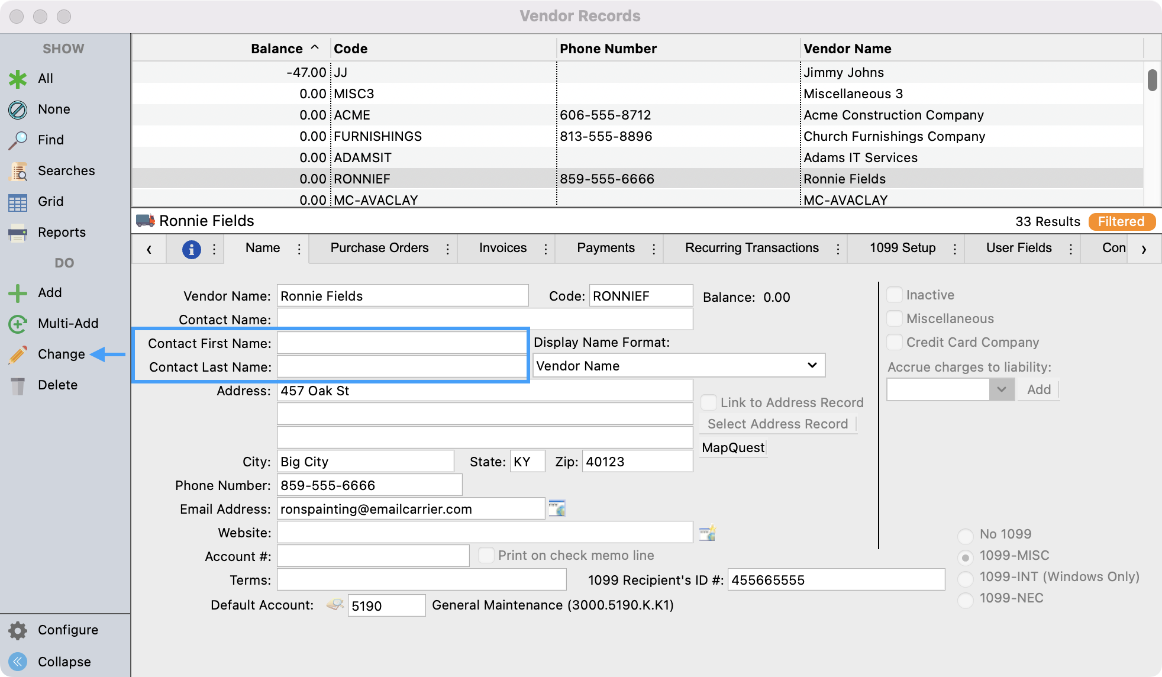Click the Contact First Name field

(402, 343)
